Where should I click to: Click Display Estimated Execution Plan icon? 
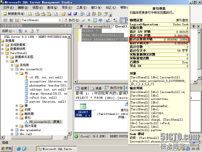click(95, 20)
